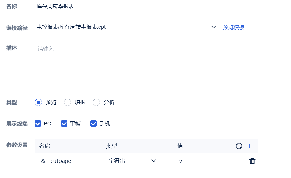Toggle the 平板 checkbox
The image size is (291, 178).
64,123
